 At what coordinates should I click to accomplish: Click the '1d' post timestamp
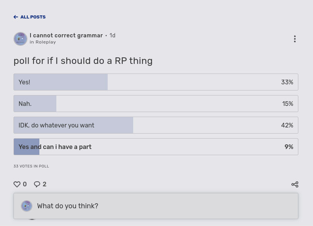112,35
